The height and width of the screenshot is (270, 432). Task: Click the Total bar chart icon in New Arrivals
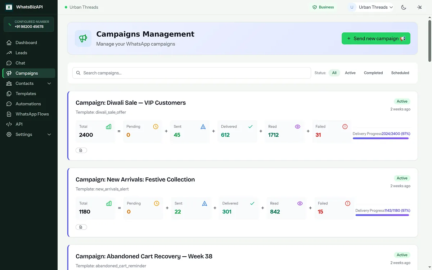coord(109,203)
